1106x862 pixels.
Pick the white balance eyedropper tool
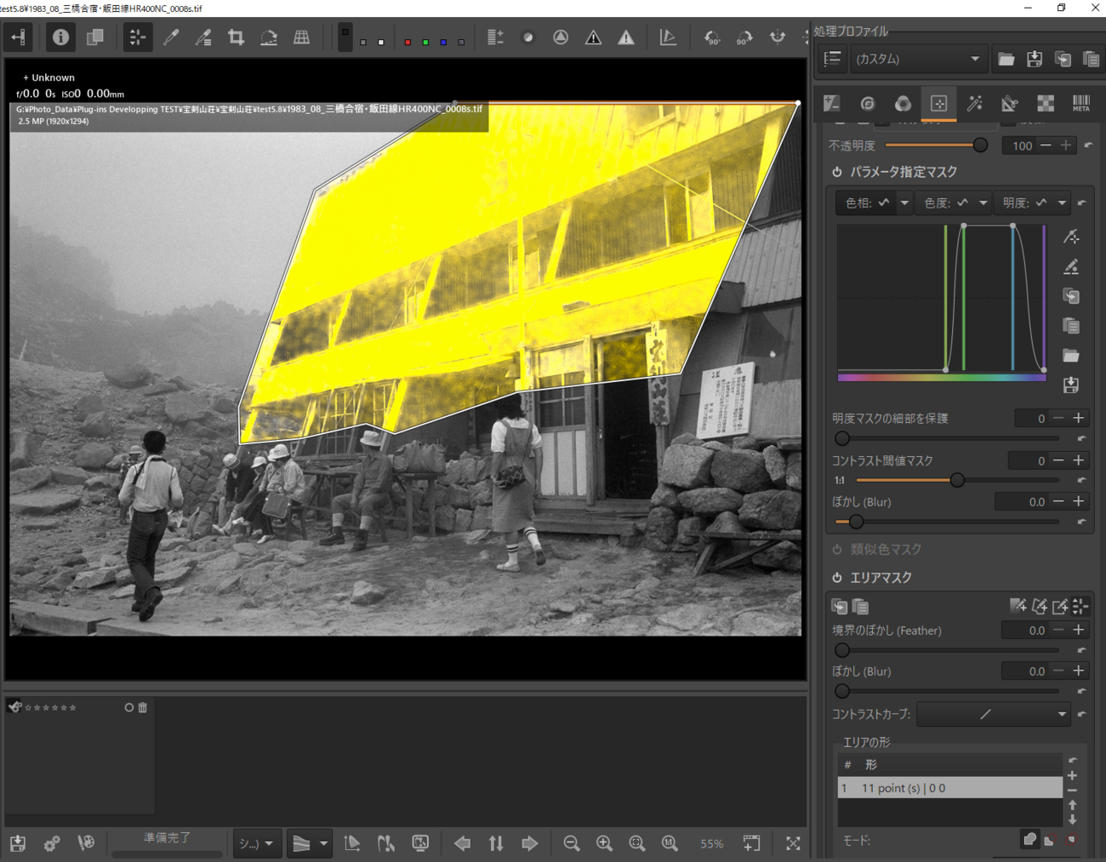[170, 37]
